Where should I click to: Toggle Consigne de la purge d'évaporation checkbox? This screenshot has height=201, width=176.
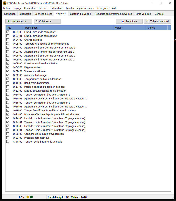[x=8, y=134]
